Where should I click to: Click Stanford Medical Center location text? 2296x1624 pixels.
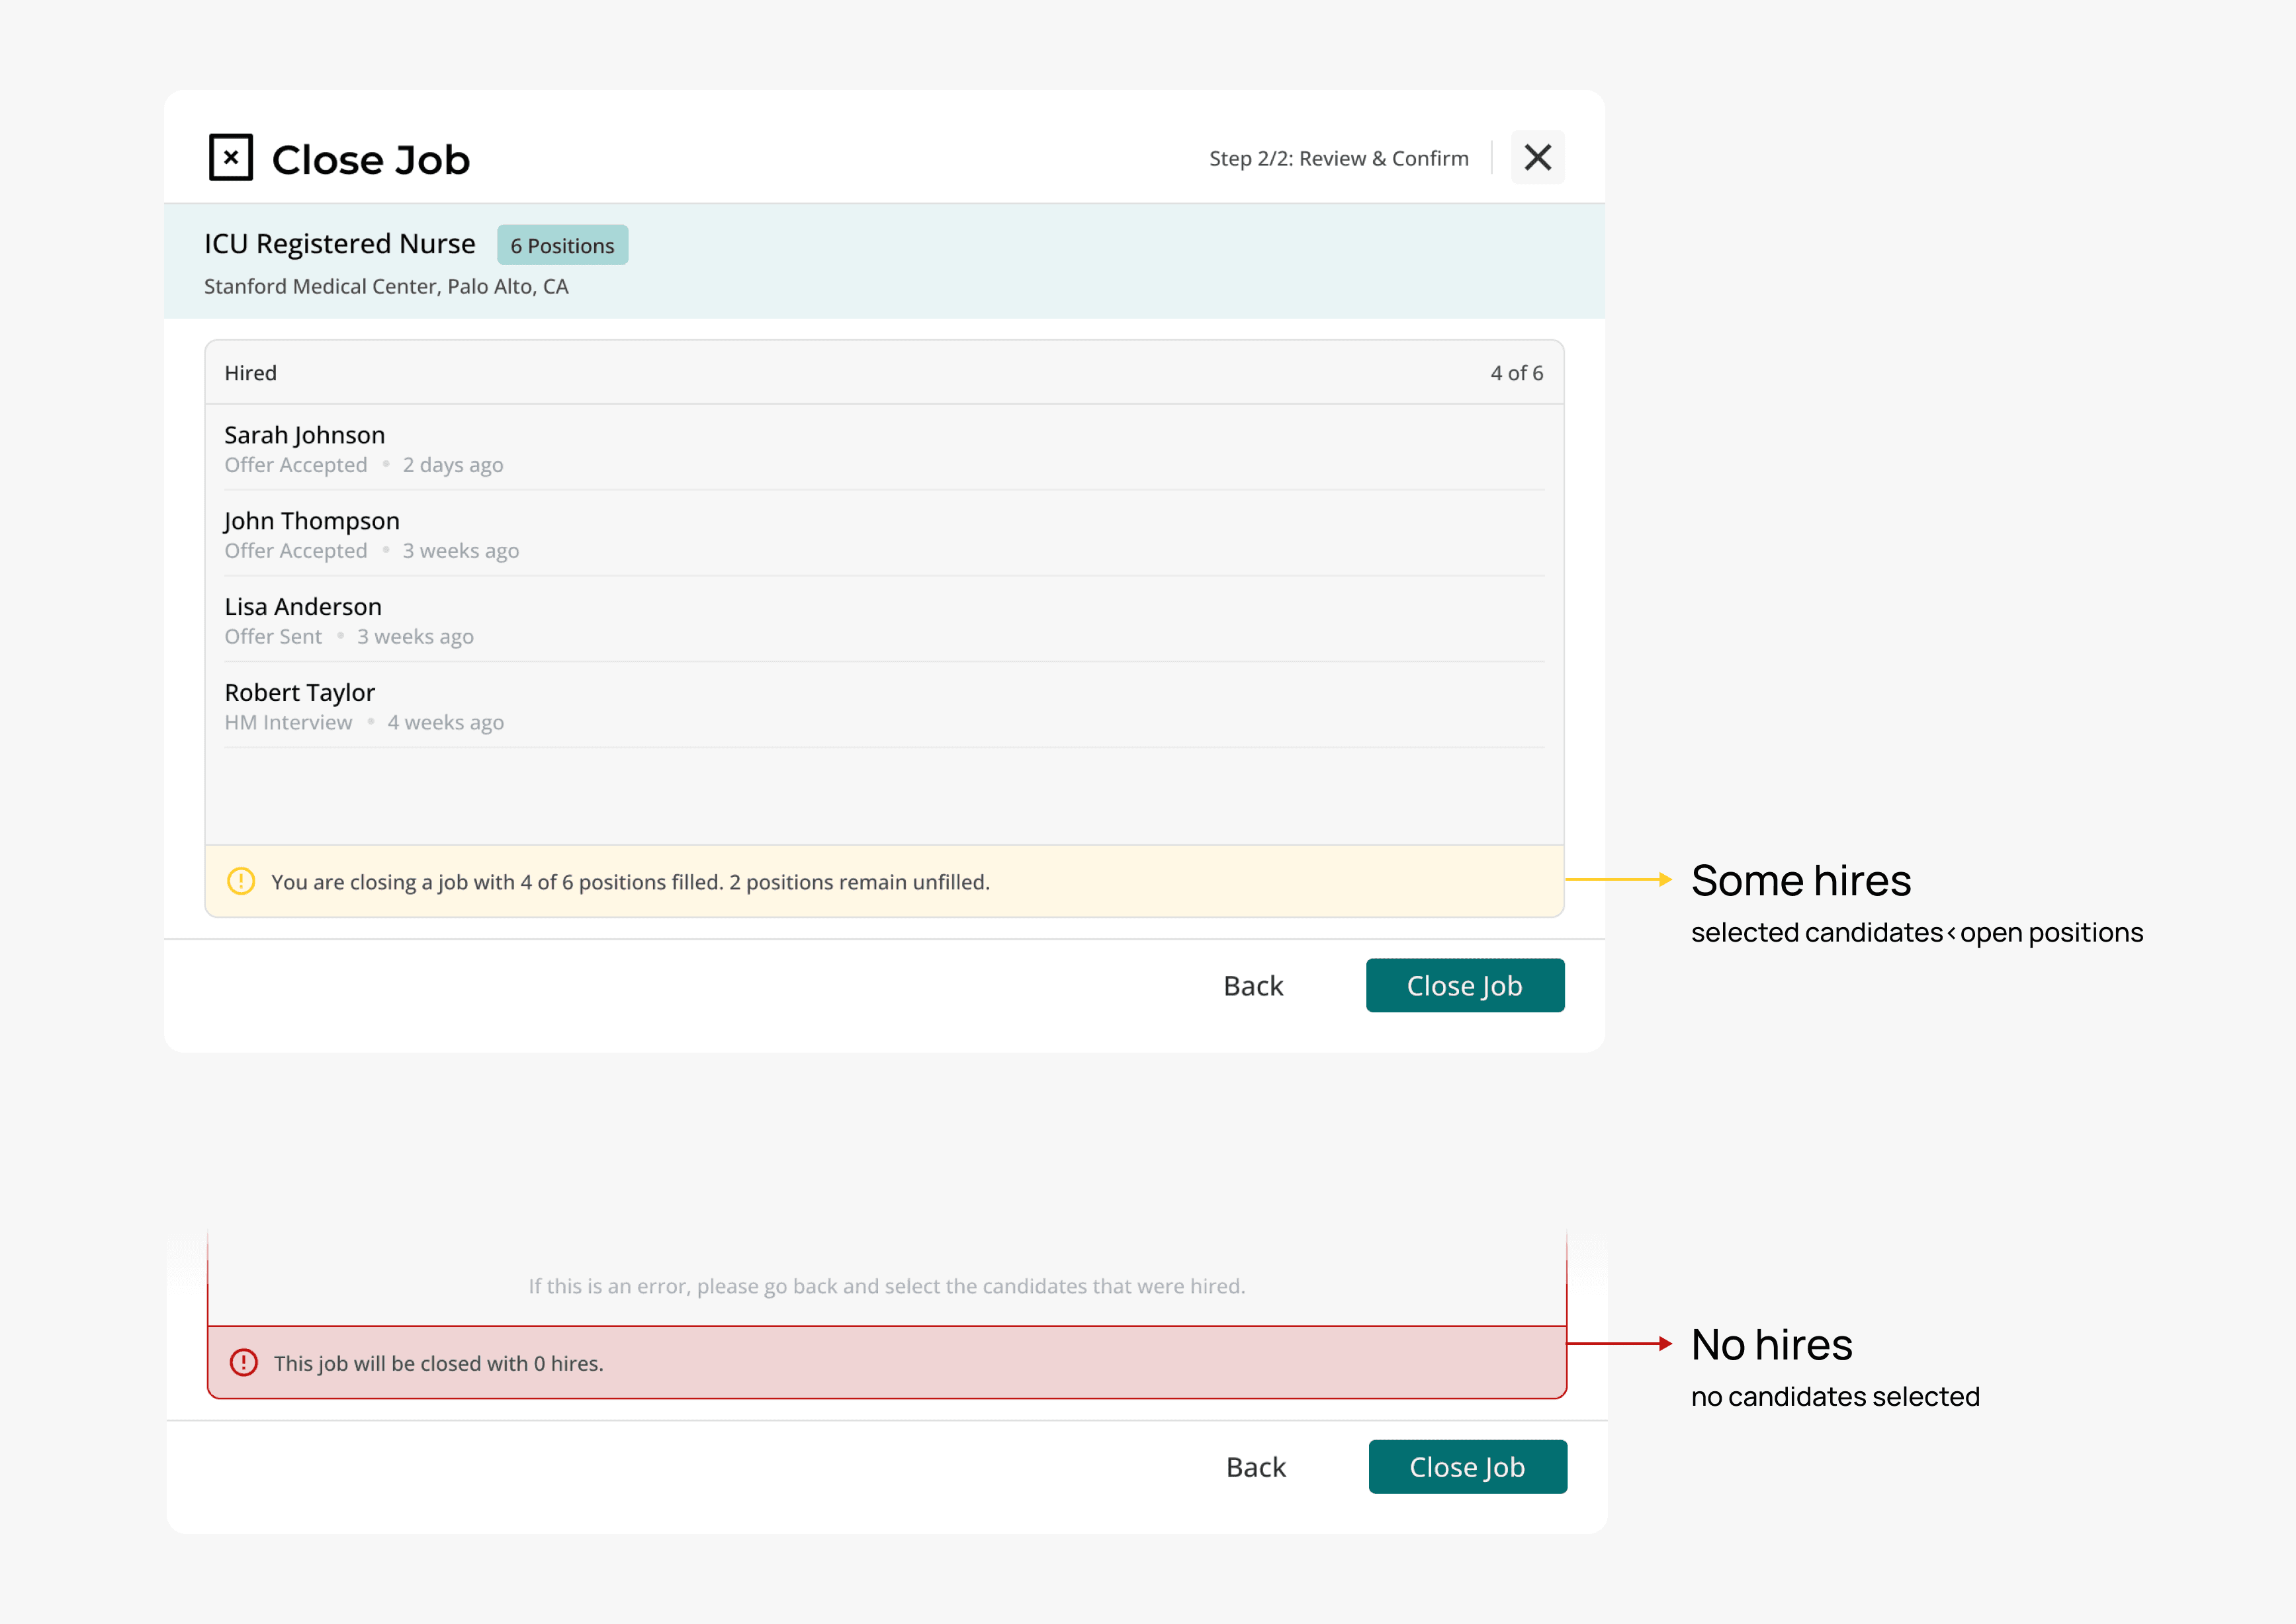pyautogui.click(x=386, y=287)
